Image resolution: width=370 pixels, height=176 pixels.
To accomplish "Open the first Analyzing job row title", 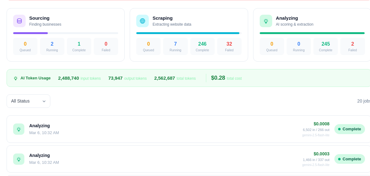I will tap(40, 126).
